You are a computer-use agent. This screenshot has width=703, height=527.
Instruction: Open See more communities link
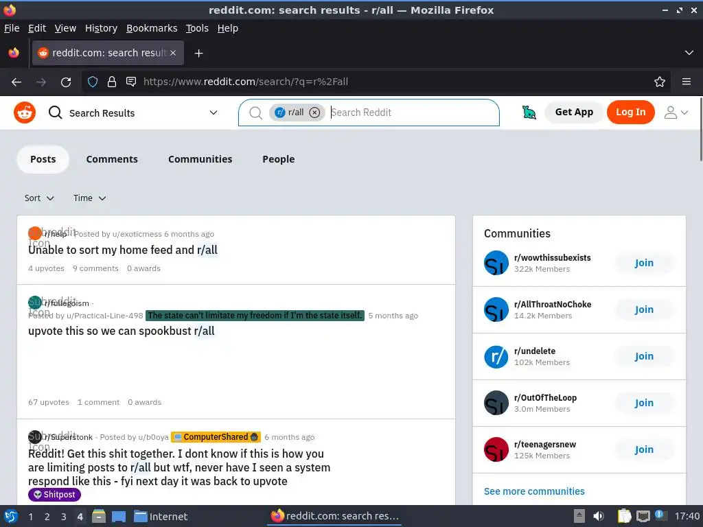pos(534,491)
